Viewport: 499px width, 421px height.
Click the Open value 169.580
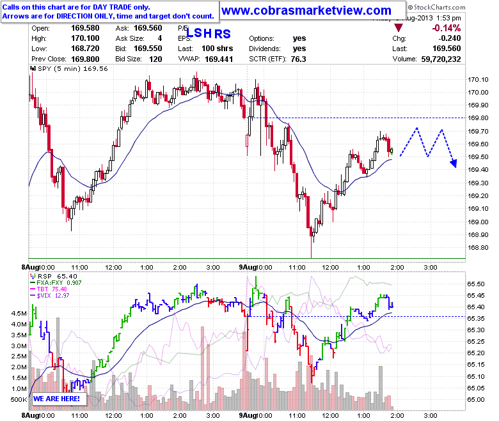[x=85, y=28]
